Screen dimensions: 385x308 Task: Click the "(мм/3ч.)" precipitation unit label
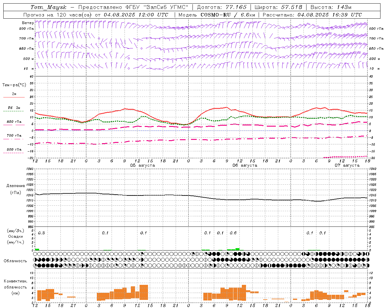point(16,231)
